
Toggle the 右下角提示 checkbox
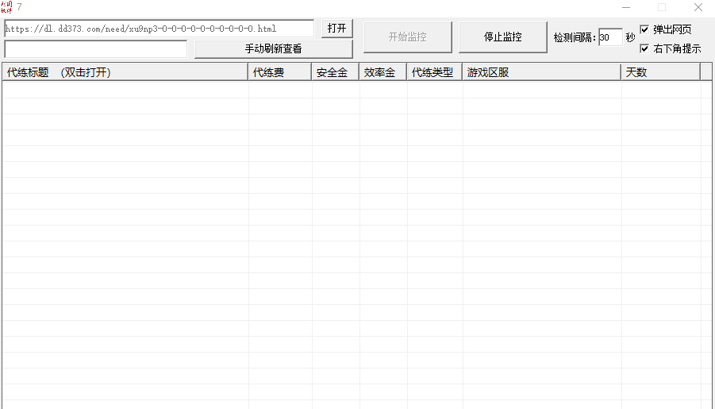click(x=644, y=48)
